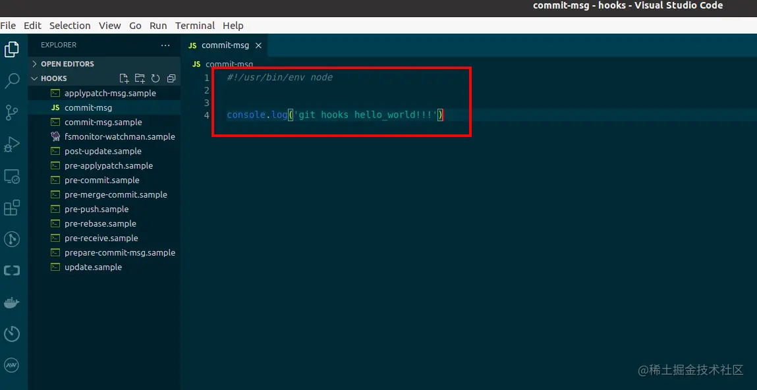
Task: Click the EXPLORER panel title
Action: [59, 45]
